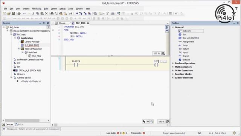241x136 pixels.
Task: Collapse the Application tree node
Action: pos(15,38)
